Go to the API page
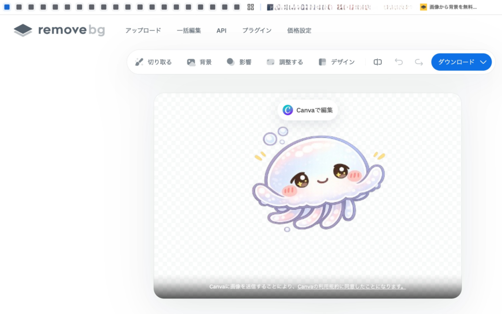 point(221,30)
